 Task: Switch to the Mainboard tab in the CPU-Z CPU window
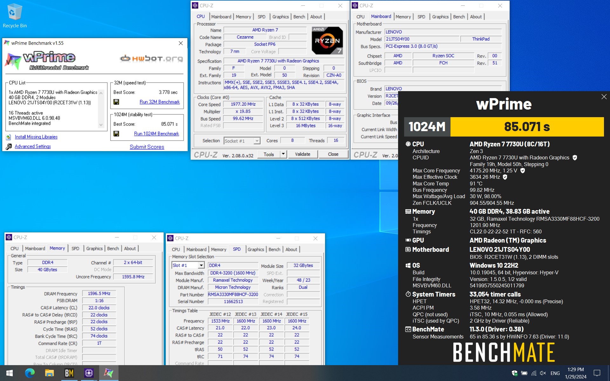point(221,17)
